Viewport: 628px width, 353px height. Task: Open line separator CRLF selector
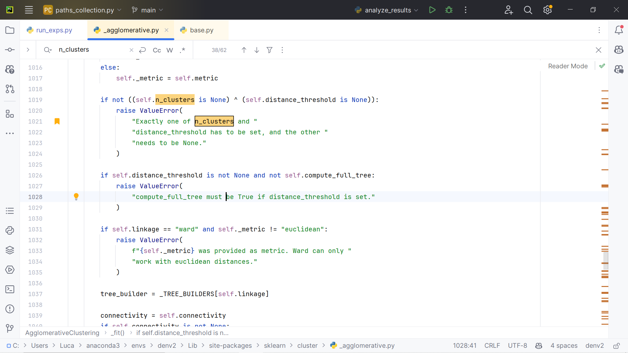tap(492, 346)
